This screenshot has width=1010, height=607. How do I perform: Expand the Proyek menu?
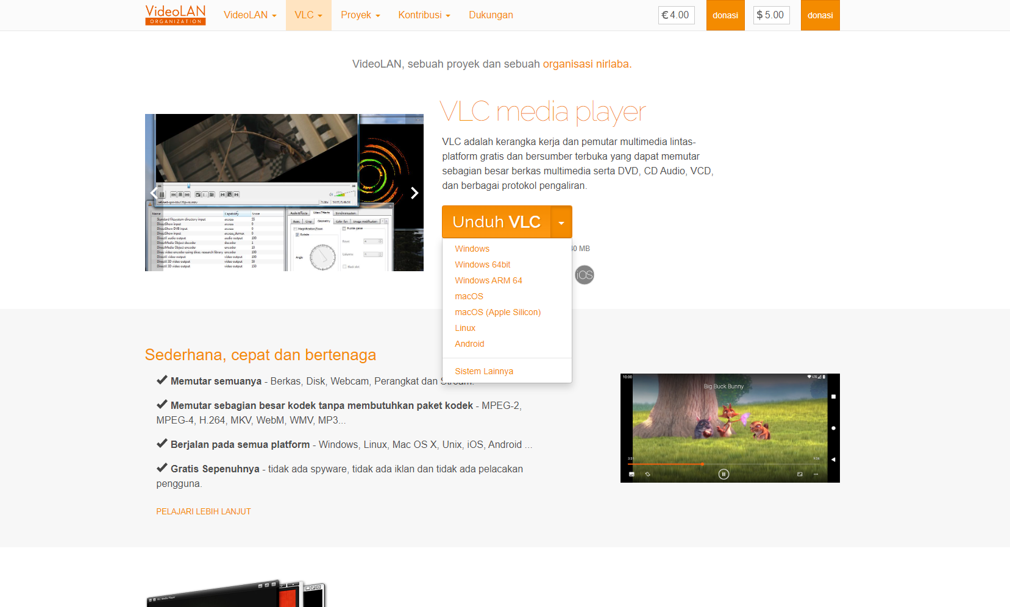point(360,15)
